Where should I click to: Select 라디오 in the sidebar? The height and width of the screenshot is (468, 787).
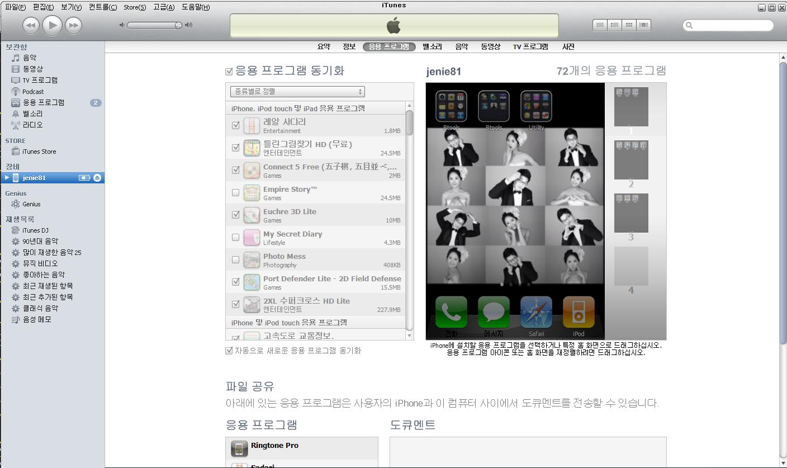click(x=32, y=125)
